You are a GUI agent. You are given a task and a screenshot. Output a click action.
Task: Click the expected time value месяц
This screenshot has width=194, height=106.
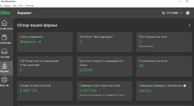click(145, 90)
